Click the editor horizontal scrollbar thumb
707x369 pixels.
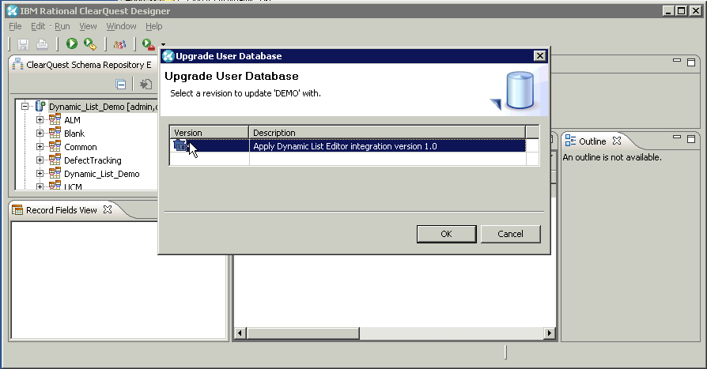(x=303, y=333)
